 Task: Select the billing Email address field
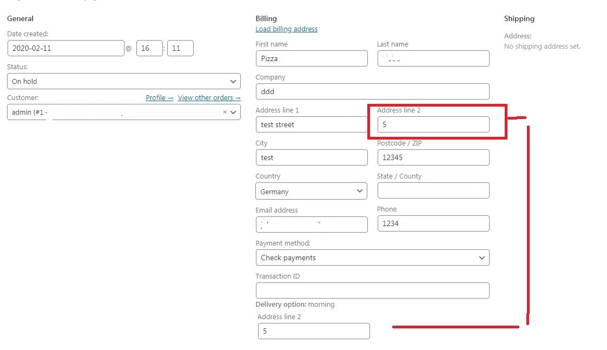tap(312, 224)
